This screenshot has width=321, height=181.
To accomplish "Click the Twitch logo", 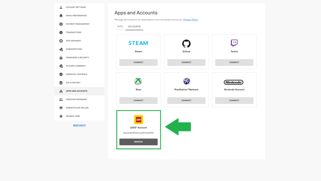I will (234, 43).
